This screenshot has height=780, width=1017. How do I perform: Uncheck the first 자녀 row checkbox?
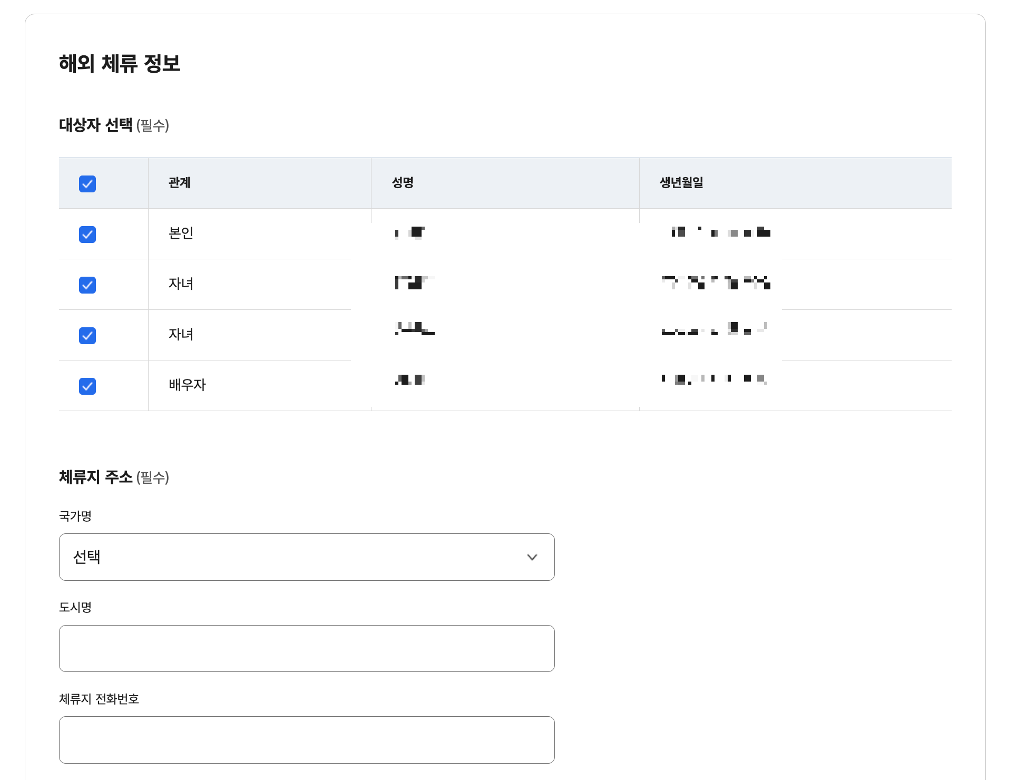pyautogui.click(x=87, y=285)
